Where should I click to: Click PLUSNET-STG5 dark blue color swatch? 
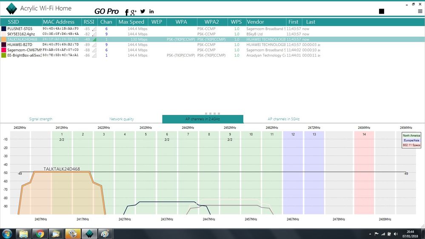[4, 29]
